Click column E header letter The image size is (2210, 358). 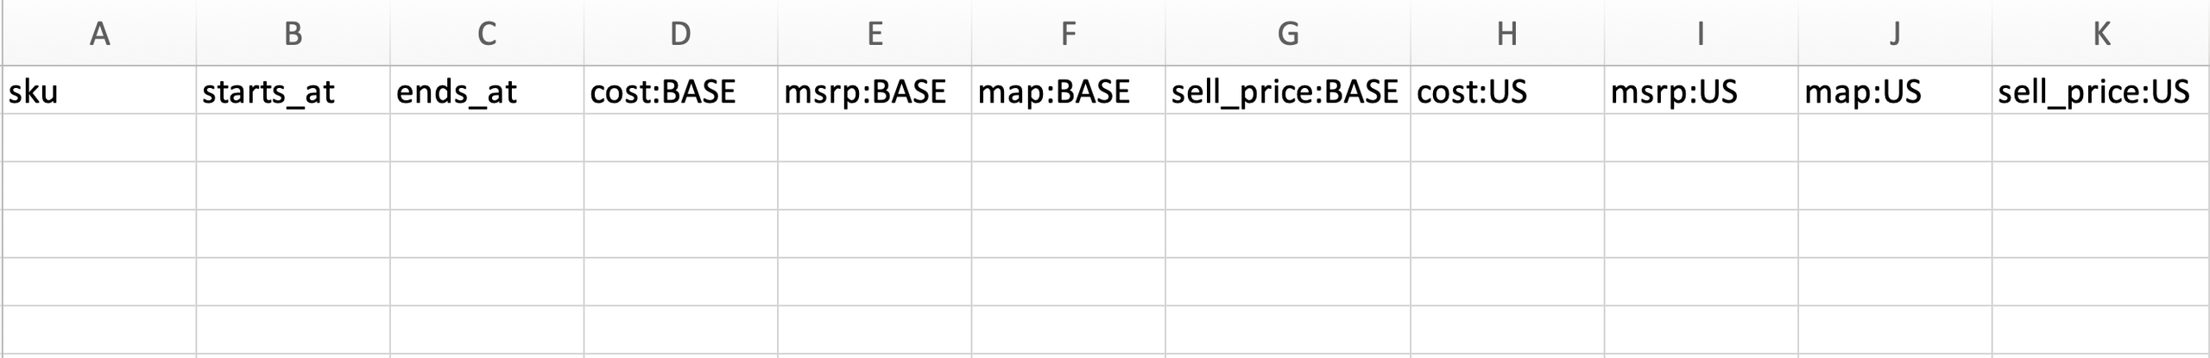[x=875, y=34]
